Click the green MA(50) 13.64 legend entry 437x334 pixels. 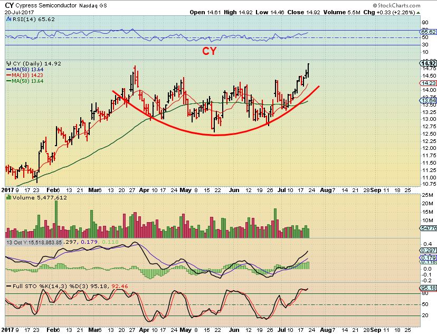click(x=25, y=81)
